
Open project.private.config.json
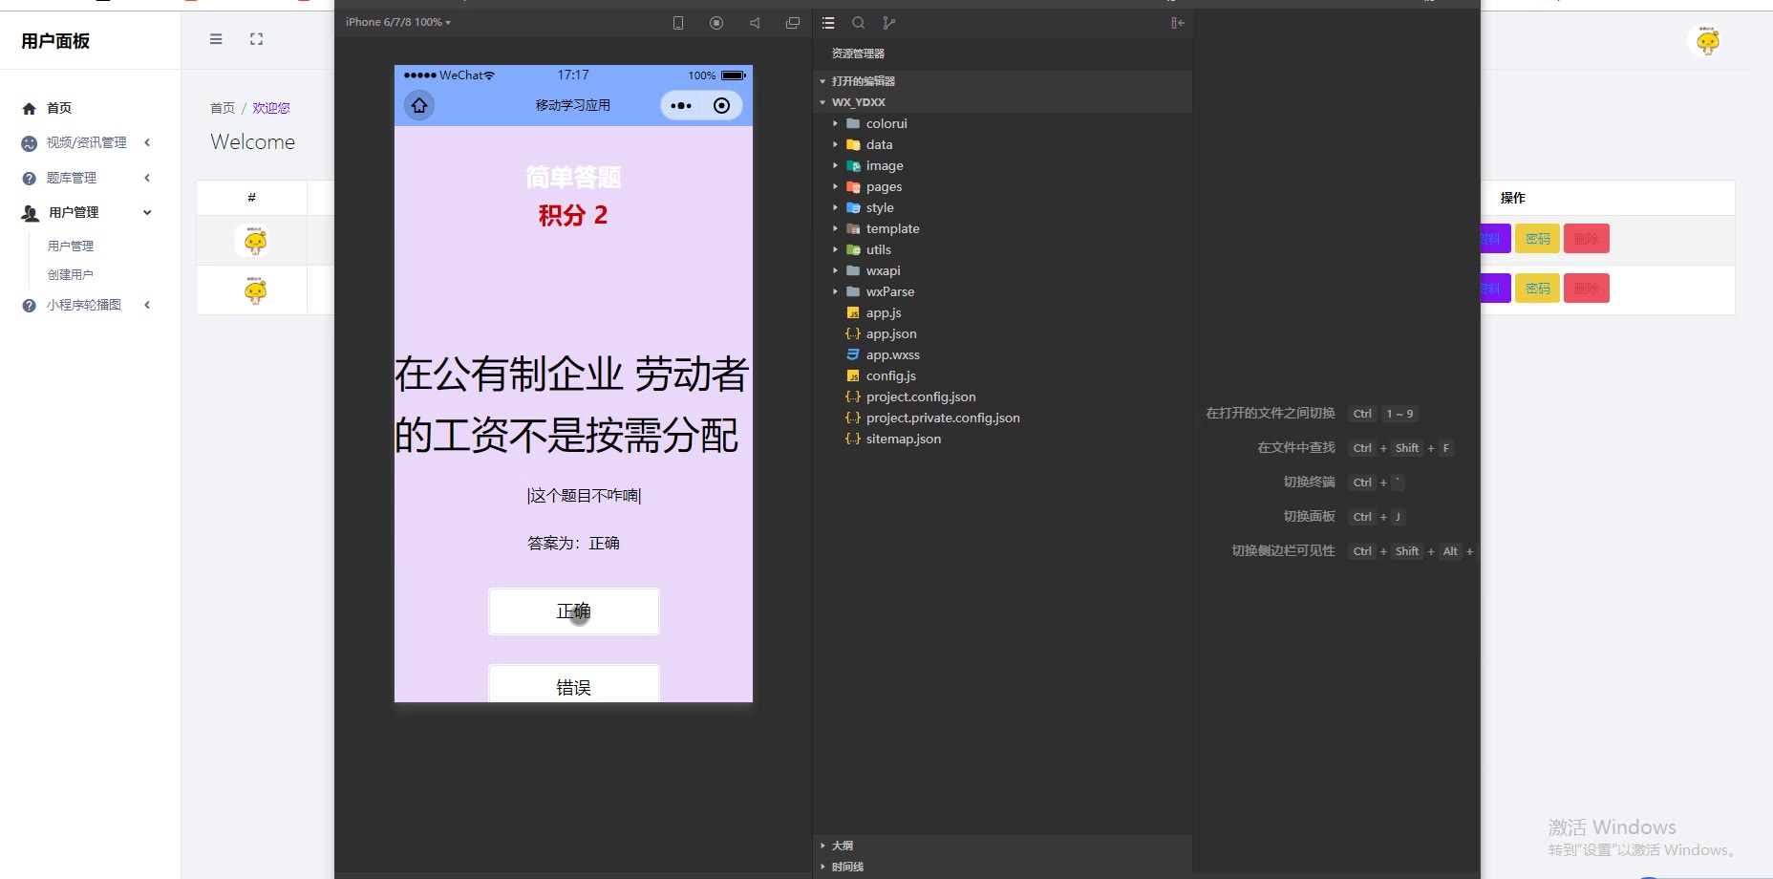point(943,418)
